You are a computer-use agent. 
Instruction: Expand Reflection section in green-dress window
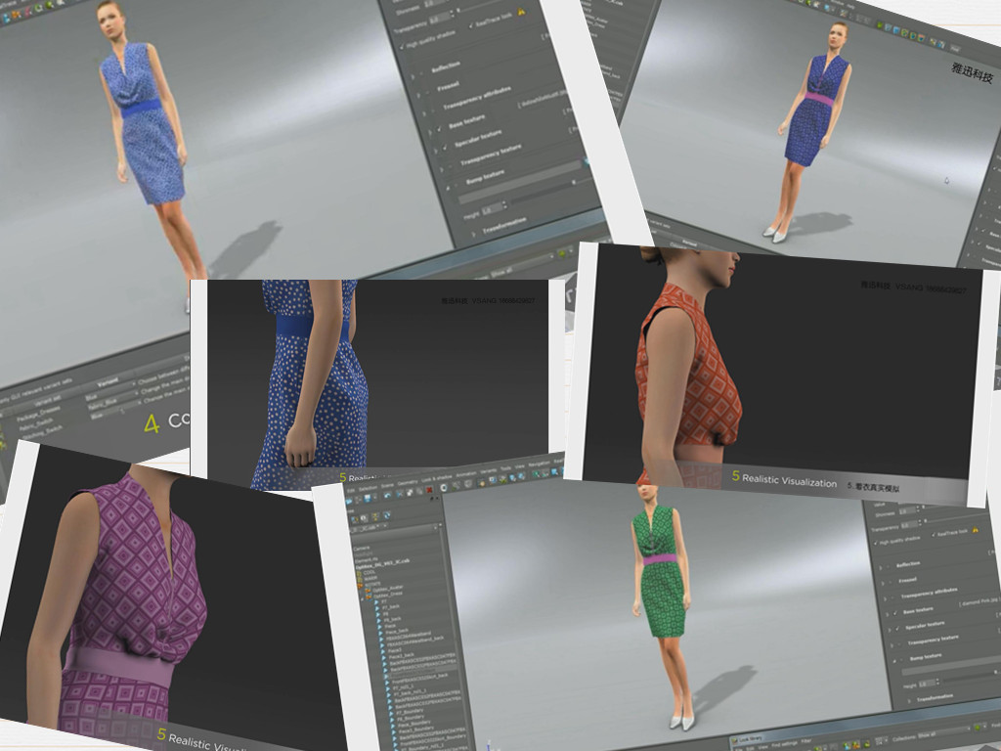click(x=881, y=568)
